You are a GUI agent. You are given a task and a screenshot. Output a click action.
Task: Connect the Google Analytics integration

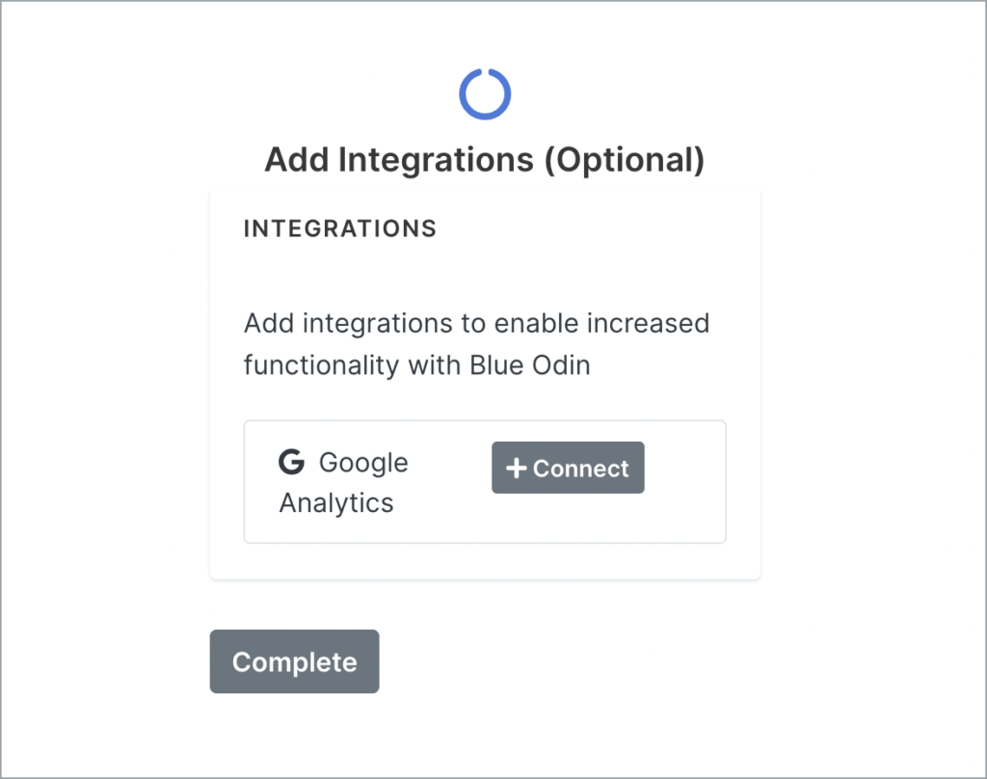click(x=568, y=467)
